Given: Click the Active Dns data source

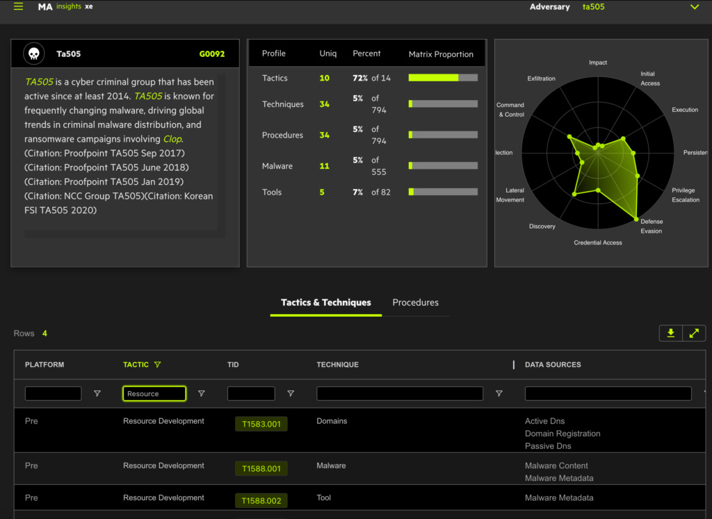Looking at the screenshot, I should pos(544,421).
